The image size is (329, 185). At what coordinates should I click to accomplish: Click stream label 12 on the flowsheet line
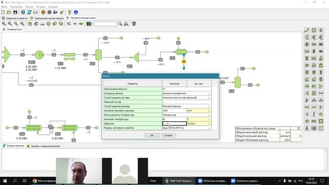(31, 85)
